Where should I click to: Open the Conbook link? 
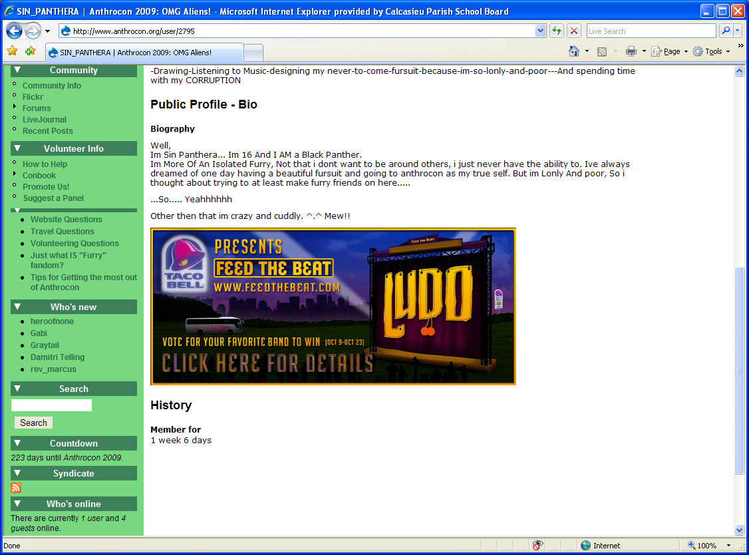(39, 176)
